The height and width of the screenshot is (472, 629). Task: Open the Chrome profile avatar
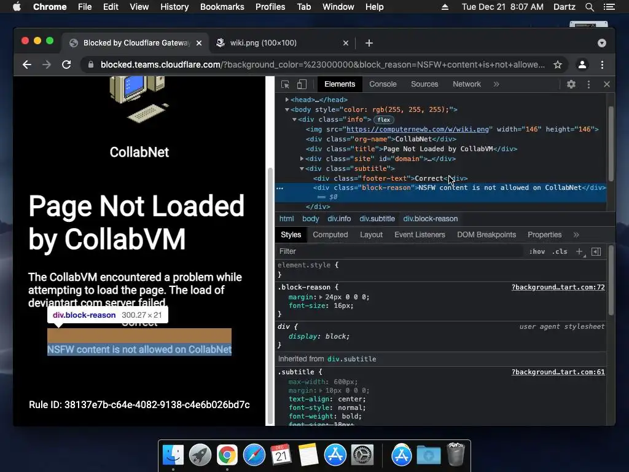tap(582, 65)
